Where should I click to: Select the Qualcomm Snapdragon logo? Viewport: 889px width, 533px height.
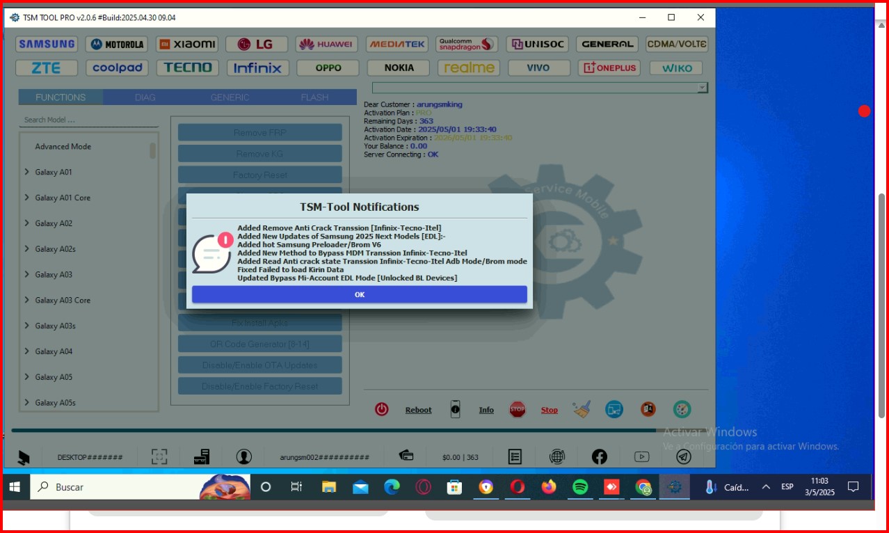point(467,44)
